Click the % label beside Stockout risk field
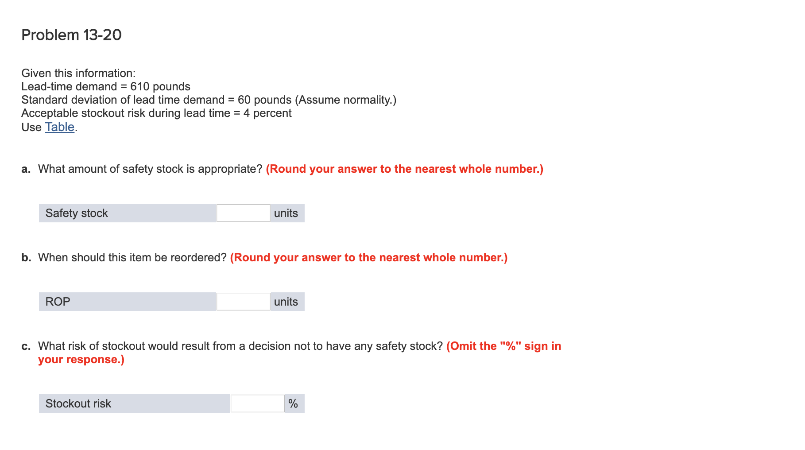805x450 pixels. (x=293, y=403)
